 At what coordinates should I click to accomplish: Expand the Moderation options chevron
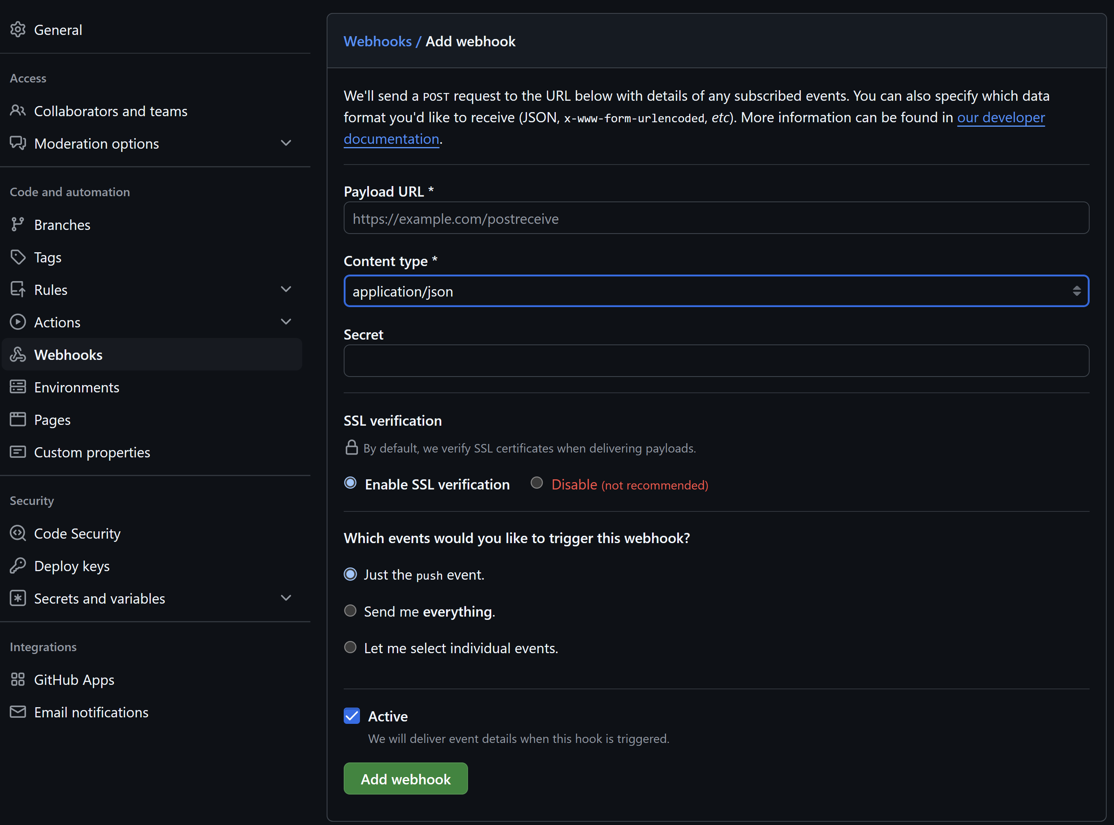click(286, 143)
